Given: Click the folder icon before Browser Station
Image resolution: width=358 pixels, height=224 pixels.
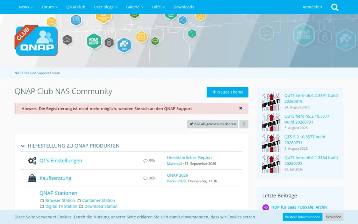Looking at the screenshot, I should tap(42, 201).
